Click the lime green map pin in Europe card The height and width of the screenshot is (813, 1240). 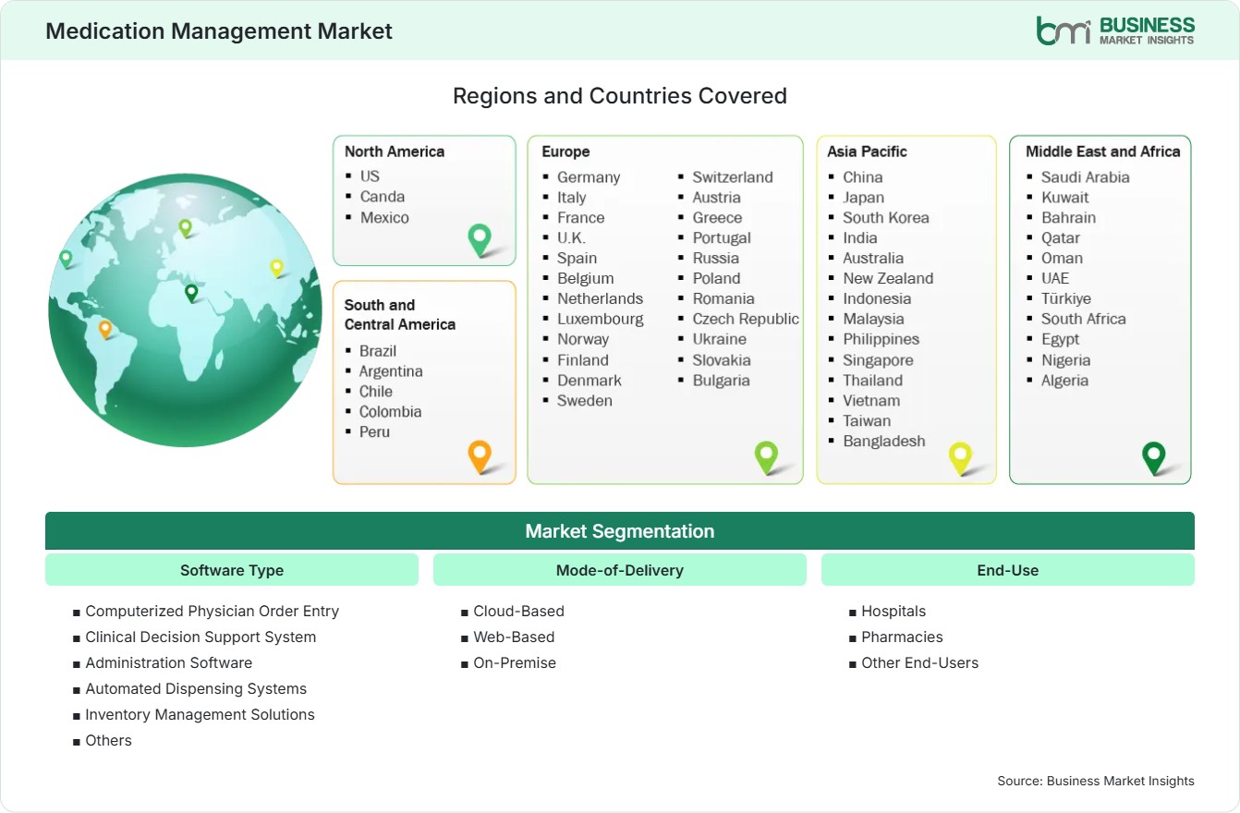pos(766,456)
